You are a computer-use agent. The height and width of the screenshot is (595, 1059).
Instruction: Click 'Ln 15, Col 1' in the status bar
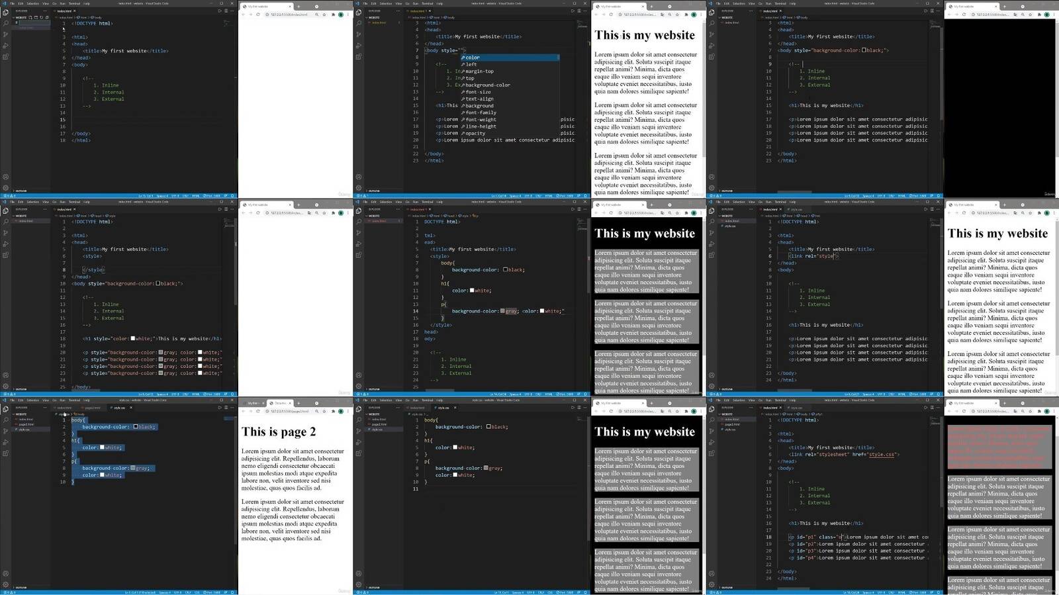coord(146,196)
